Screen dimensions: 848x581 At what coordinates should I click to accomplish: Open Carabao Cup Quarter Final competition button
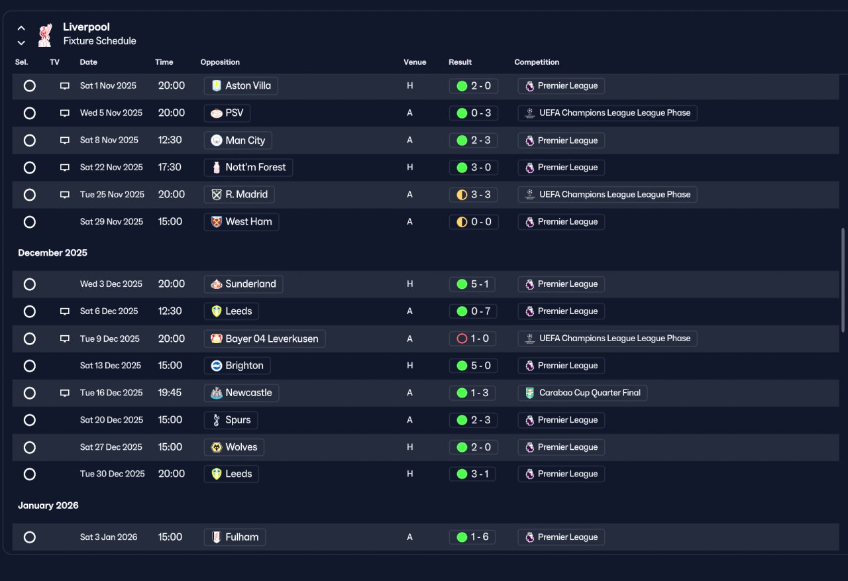582,393
